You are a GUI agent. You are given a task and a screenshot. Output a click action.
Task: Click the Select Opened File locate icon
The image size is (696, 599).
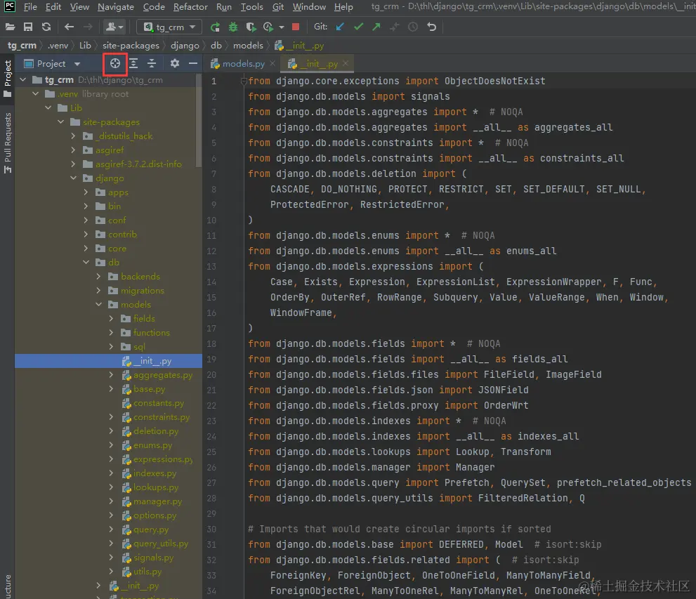pyautogui.click(x=114, y=63)
